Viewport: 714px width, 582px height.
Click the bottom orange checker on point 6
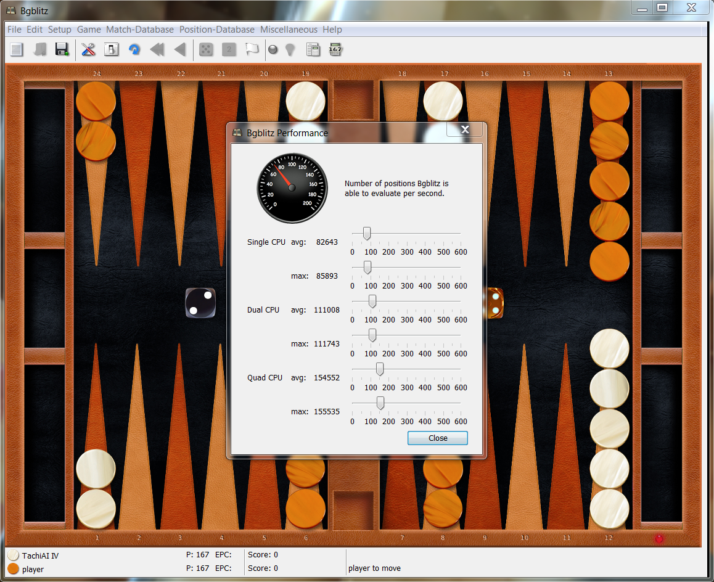pos(306,509)
